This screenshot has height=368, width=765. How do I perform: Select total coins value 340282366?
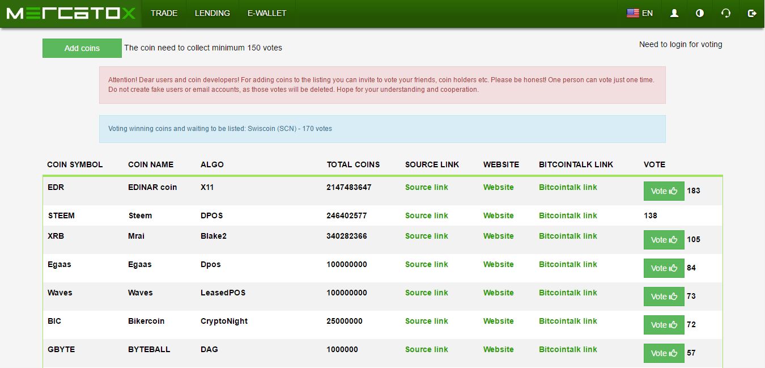click(347, 236)
